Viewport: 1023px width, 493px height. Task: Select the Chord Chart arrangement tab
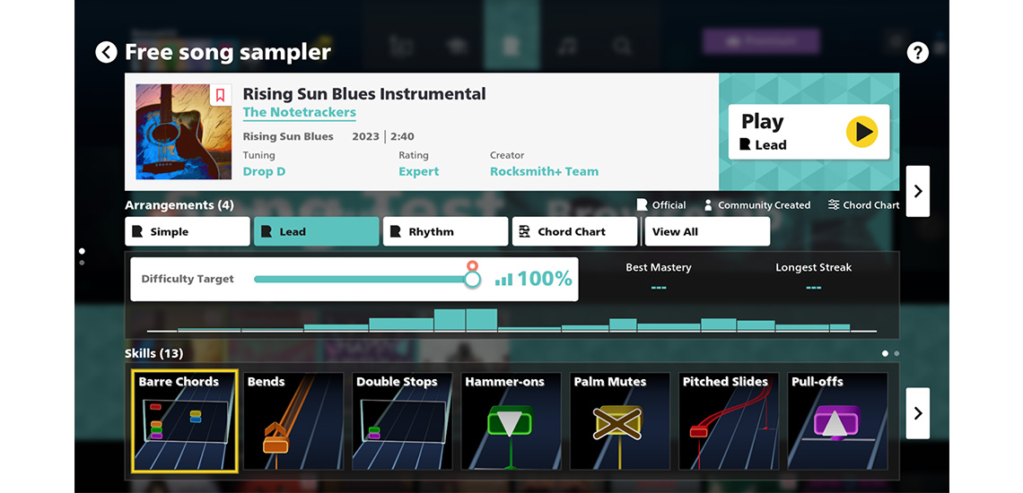(575, 231)
